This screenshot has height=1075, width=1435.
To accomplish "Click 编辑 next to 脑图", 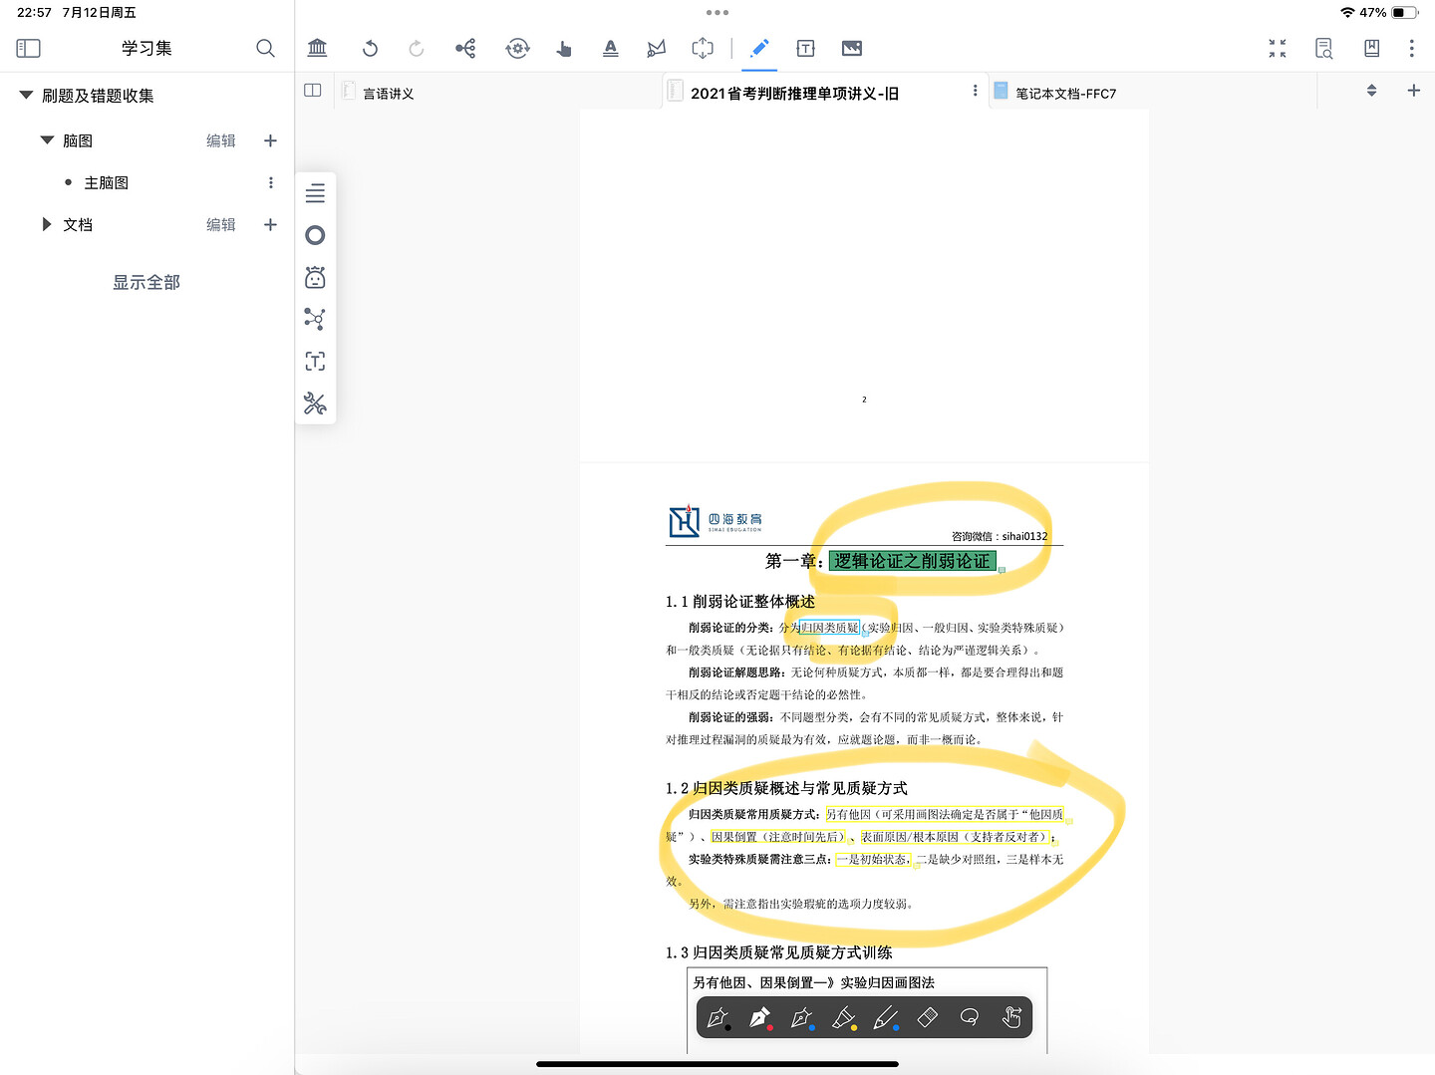I will pyautogui.click(x=221, y=140).
